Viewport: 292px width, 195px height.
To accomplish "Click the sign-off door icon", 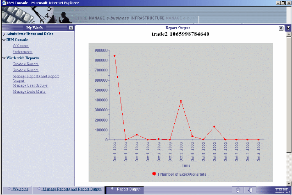I will (250, 190).
